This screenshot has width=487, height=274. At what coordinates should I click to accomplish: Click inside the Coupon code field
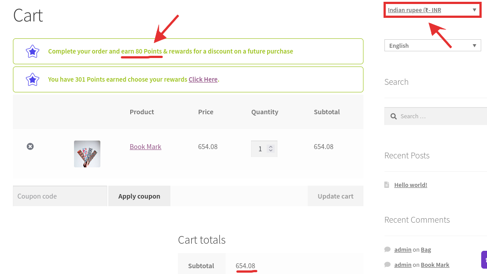[x=59, y=196]
